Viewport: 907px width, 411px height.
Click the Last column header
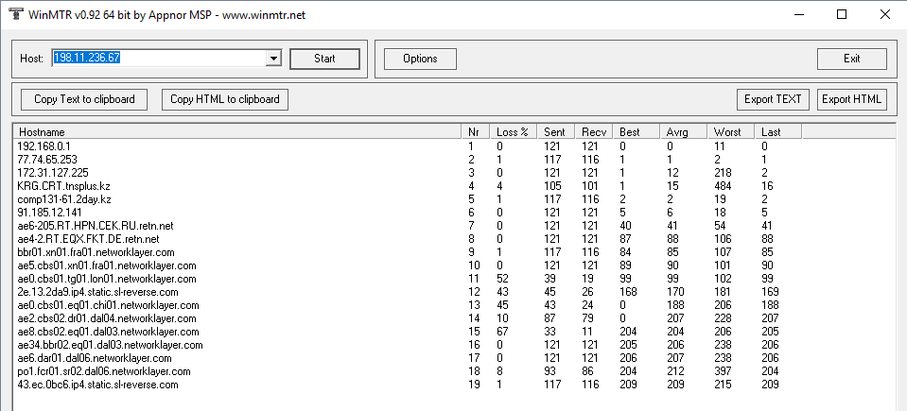point(778,131)
